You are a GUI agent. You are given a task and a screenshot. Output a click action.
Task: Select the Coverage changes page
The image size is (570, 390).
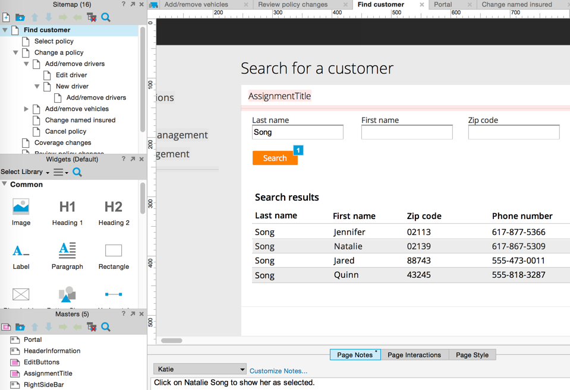click(62, 142)
